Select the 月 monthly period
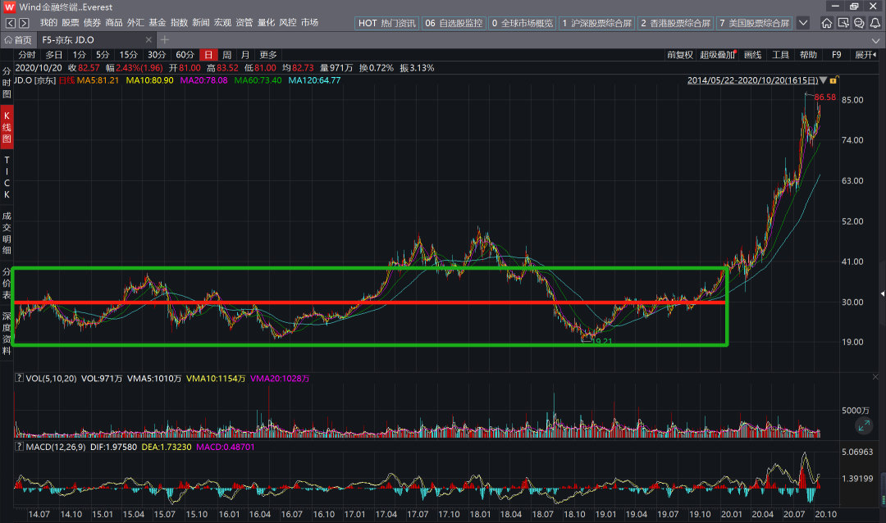This screenshot has height=523, width=886. tap(245, 55)
